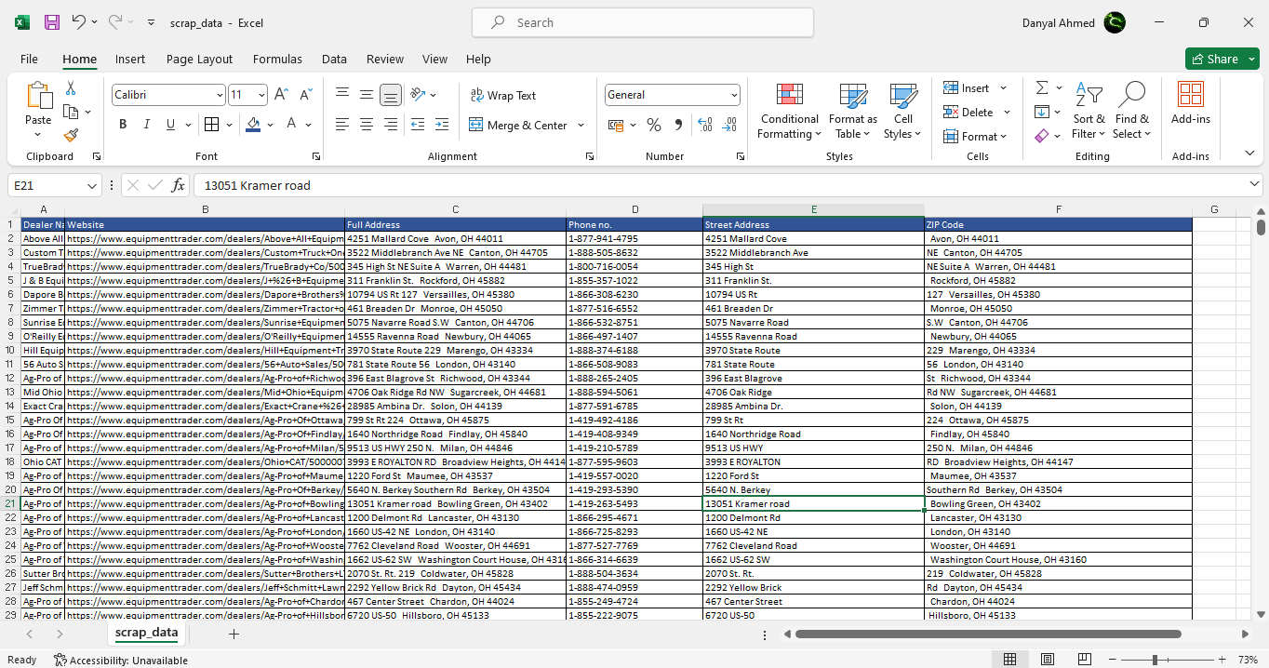
Task: Click Decrease Decimal icon
Action: point(730,125)
